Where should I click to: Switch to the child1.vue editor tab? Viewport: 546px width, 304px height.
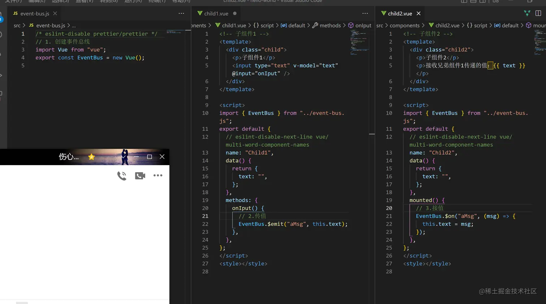[216, 13]
